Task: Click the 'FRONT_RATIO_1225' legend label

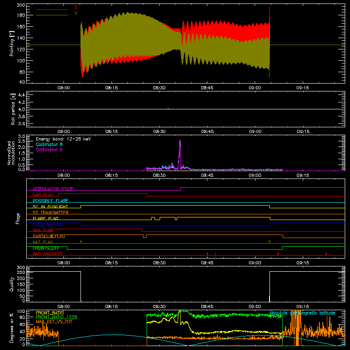Action: click(56, 317)
